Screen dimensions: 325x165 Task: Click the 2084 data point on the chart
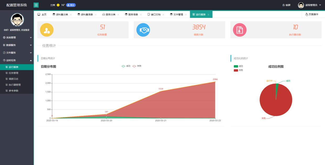pyautogui.click(x=215, y=82)
